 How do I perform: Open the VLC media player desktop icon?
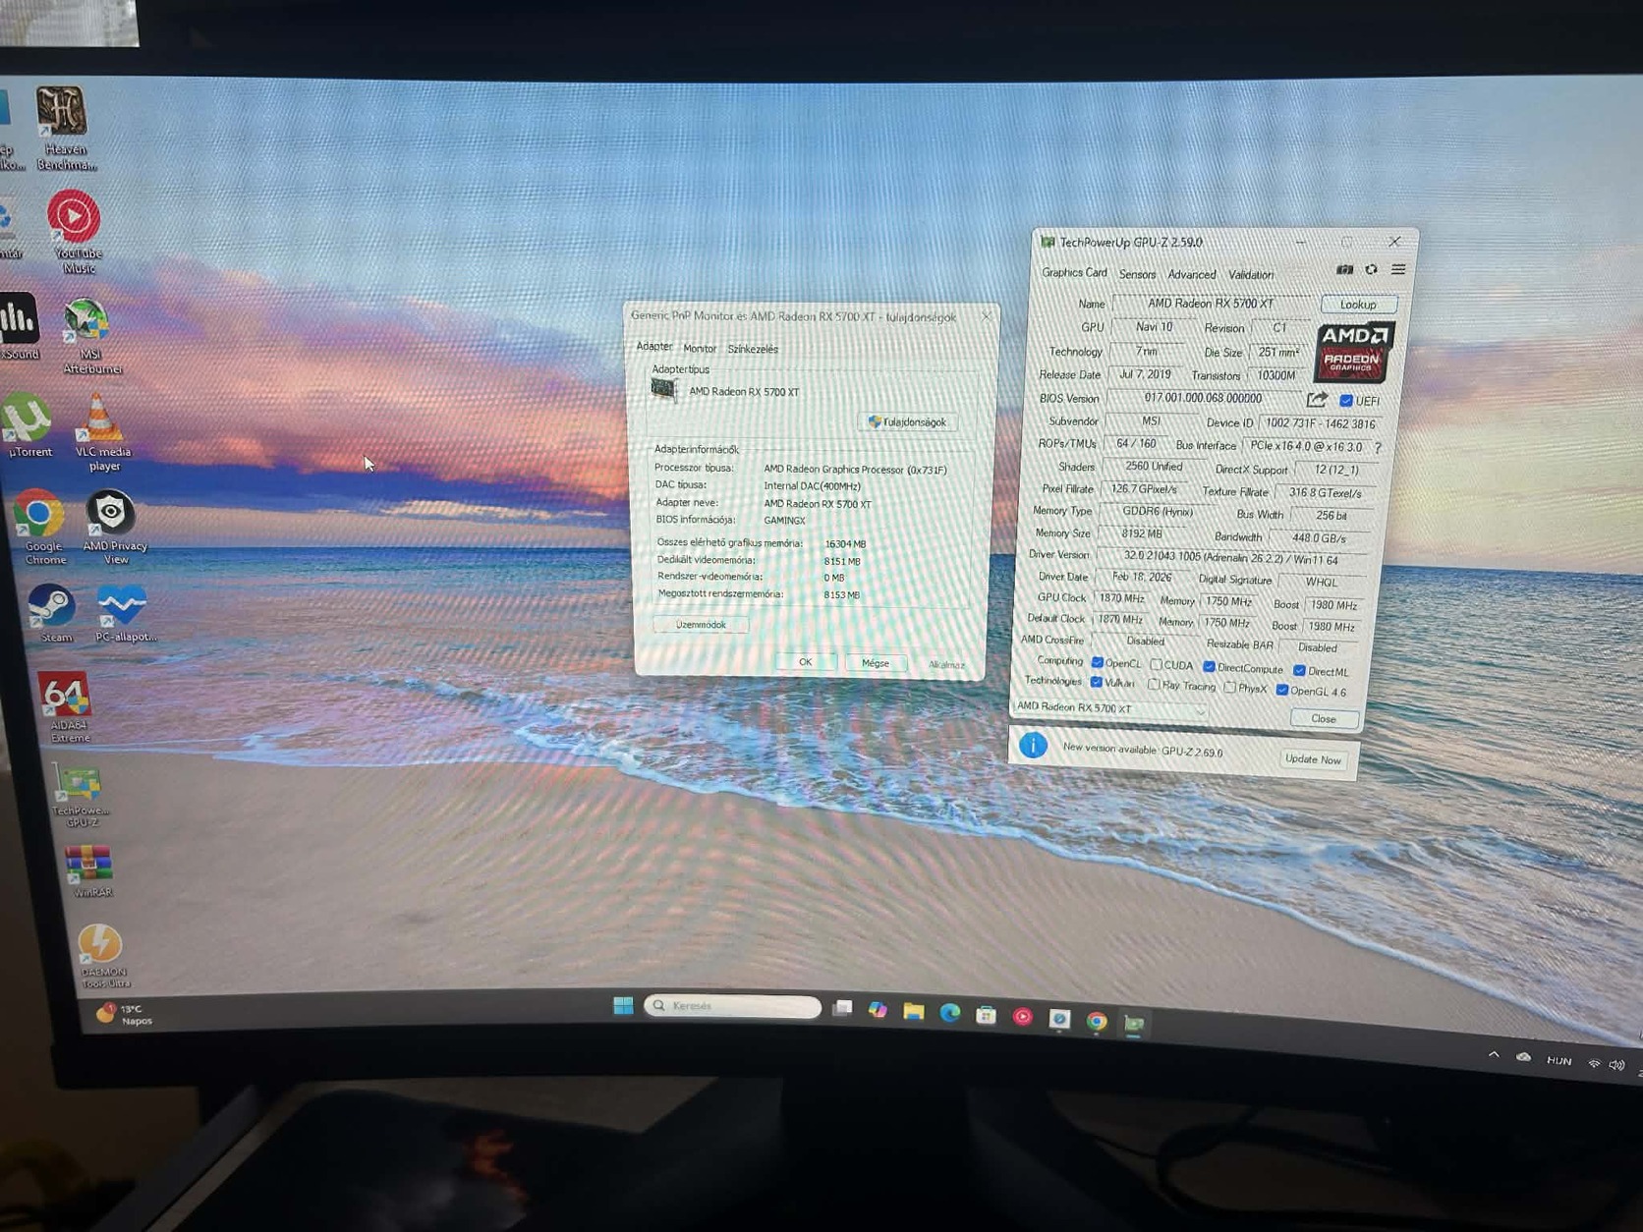[x=102, y=432]
